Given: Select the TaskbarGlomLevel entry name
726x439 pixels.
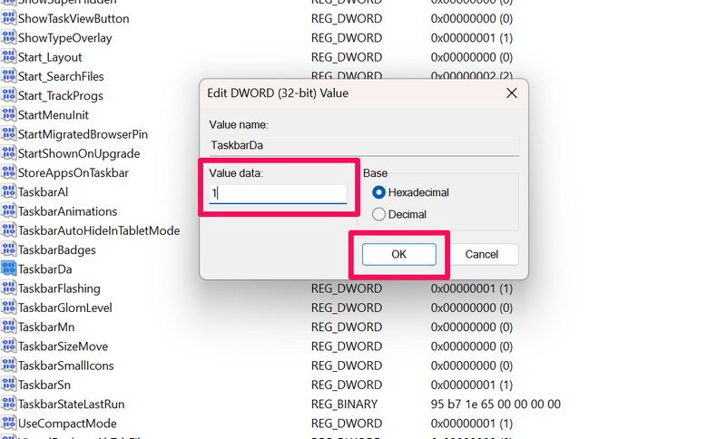Looking at the screenshot, I should pyautogui.click(x=64, y=307).
